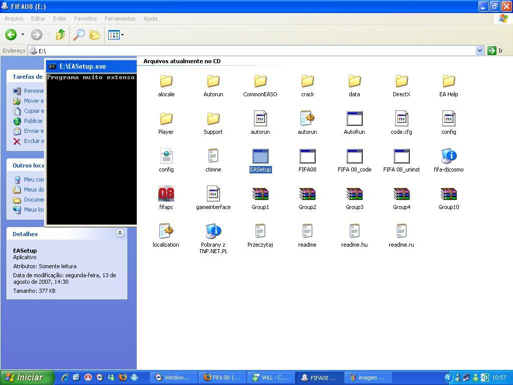This screenshot has height=385, width=513.
Task: Select the gameinterface file
Action: pos(213,198)
